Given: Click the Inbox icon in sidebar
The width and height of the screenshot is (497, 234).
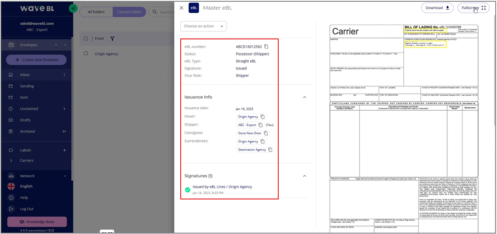Looking at the screenshot, I should coord(11,75).
